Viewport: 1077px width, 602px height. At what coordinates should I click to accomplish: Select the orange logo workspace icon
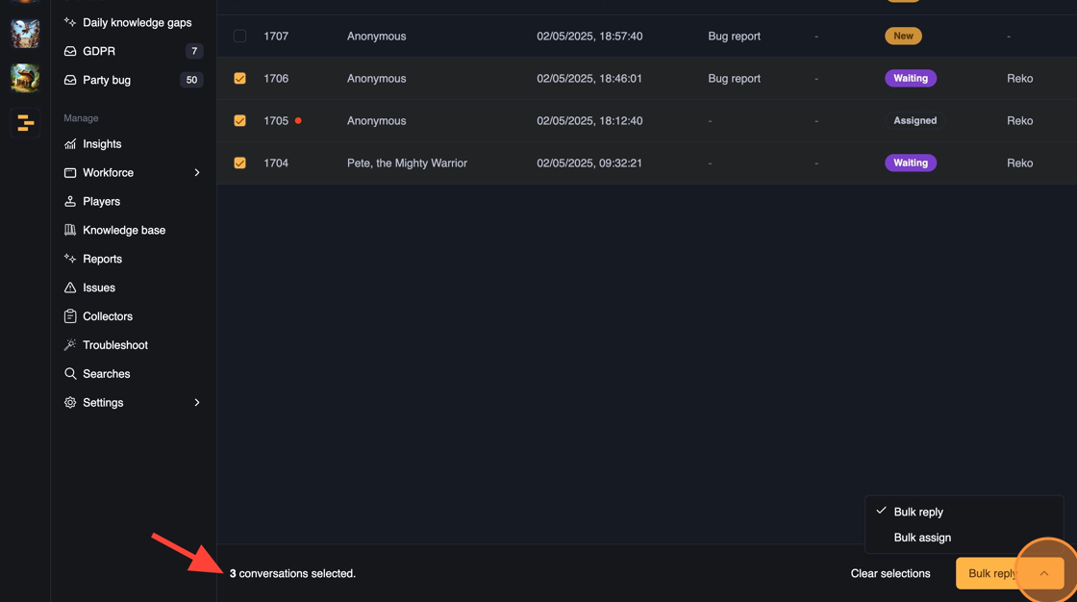coord(25,123)
